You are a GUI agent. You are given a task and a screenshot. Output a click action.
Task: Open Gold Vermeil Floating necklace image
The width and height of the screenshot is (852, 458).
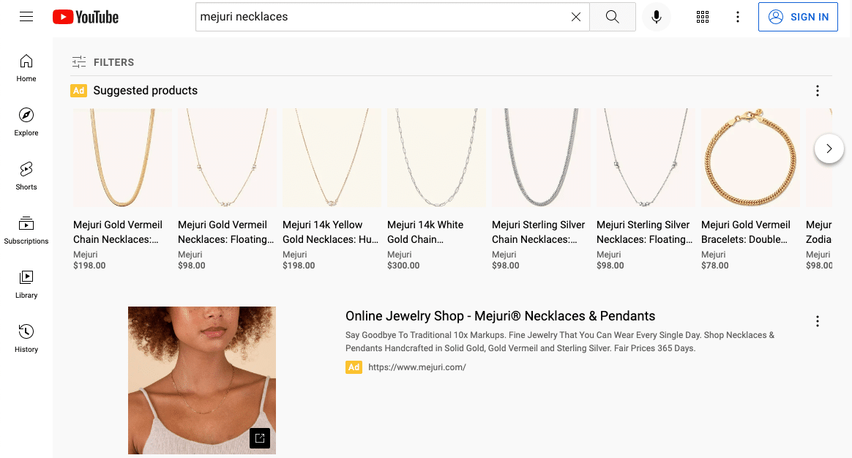pos(227,157)
